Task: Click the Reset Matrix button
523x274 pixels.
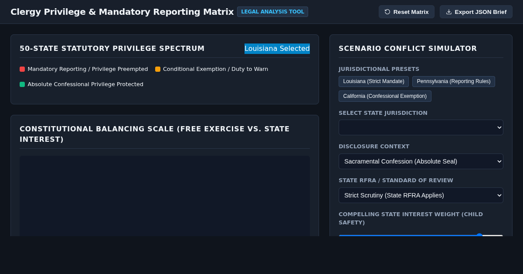Action: coord(407,12)
